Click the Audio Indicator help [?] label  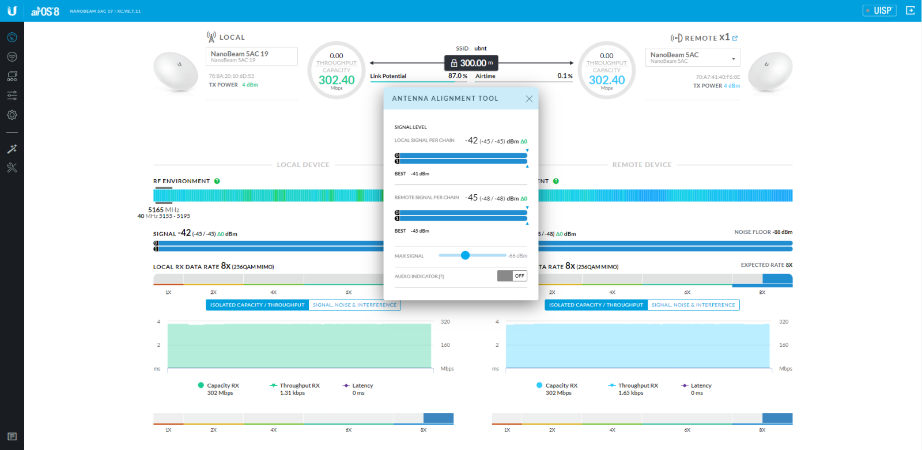tap(441, 277)
